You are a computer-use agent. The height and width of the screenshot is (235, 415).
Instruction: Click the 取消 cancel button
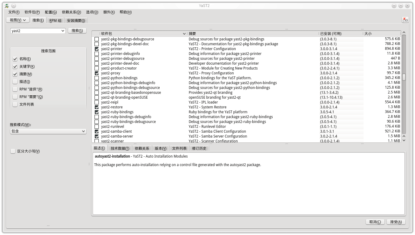click(x=375, y=222)
